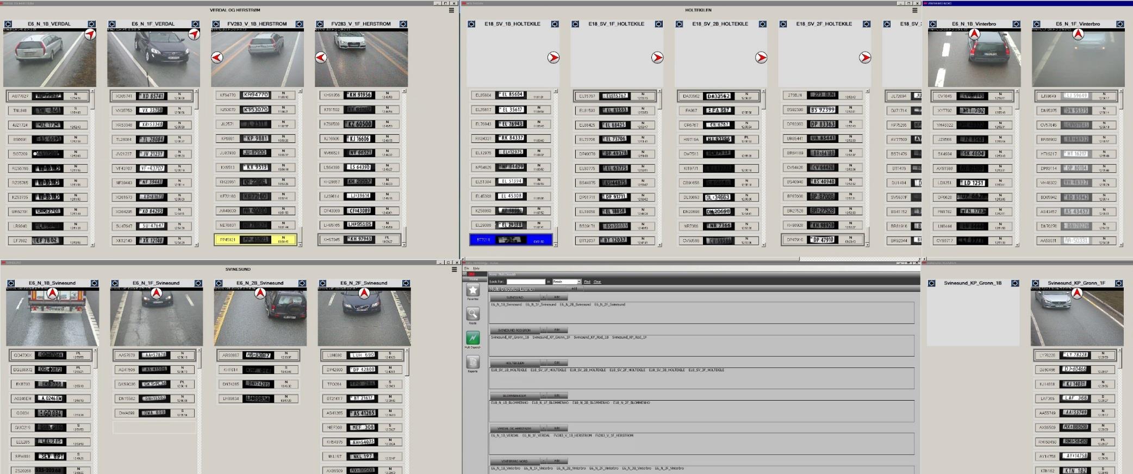Click next arrow of FV283_V_1F_HERSTROM
The image size is (1133, 474).
tap(403, 24)
